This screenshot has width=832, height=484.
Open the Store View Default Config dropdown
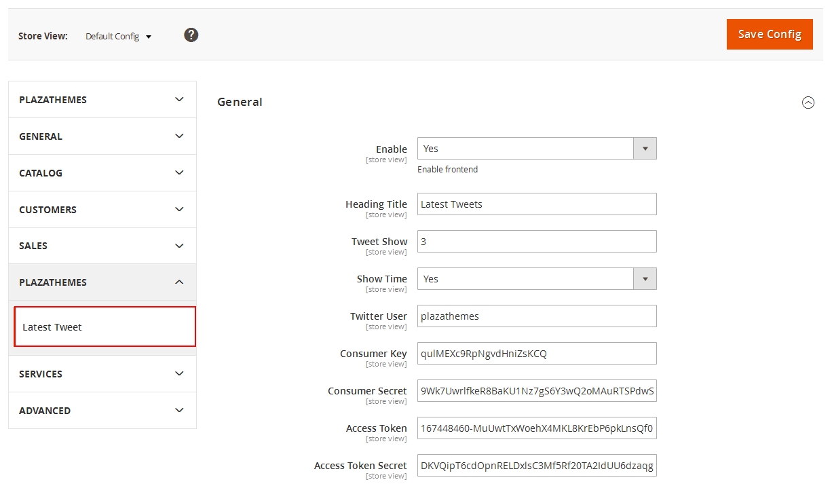pos(119,37)
